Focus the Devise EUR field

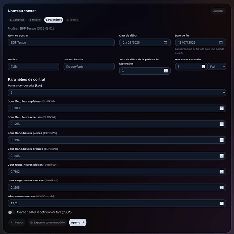point(33,67)
